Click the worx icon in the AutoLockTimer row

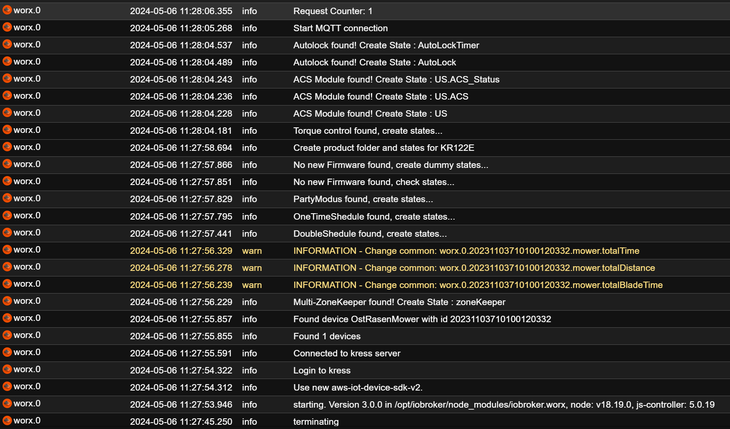[7, 44]
